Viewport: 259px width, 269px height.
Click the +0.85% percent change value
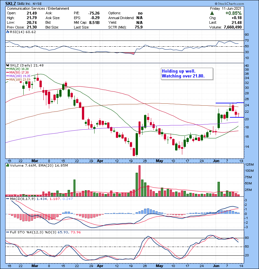coord(233,13)
